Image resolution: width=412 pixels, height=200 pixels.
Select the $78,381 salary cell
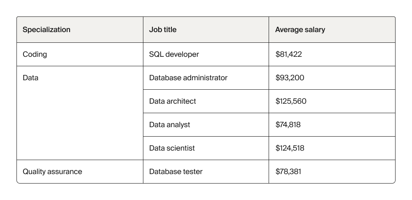[x=288, y=172]
